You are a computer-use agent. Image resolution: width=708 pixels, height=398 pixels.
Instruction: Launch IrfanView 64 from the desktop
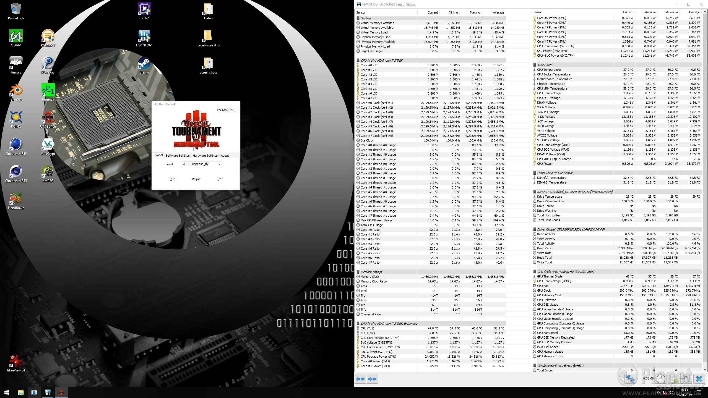coord(16,363)
